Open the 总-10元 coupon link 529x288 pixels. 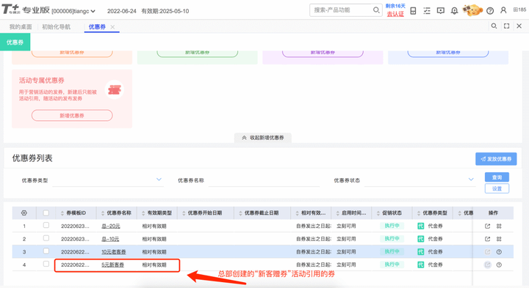tap(110, 239)
